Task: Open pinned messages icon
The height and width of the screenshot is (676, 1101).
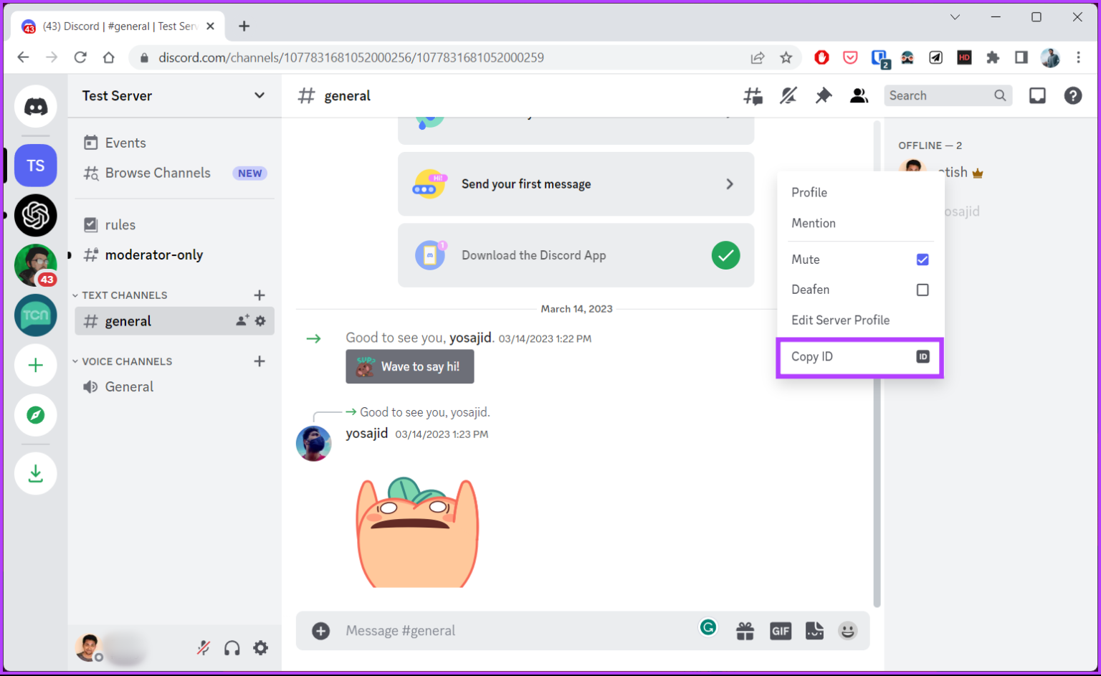Action: click(x=823, y=95)
